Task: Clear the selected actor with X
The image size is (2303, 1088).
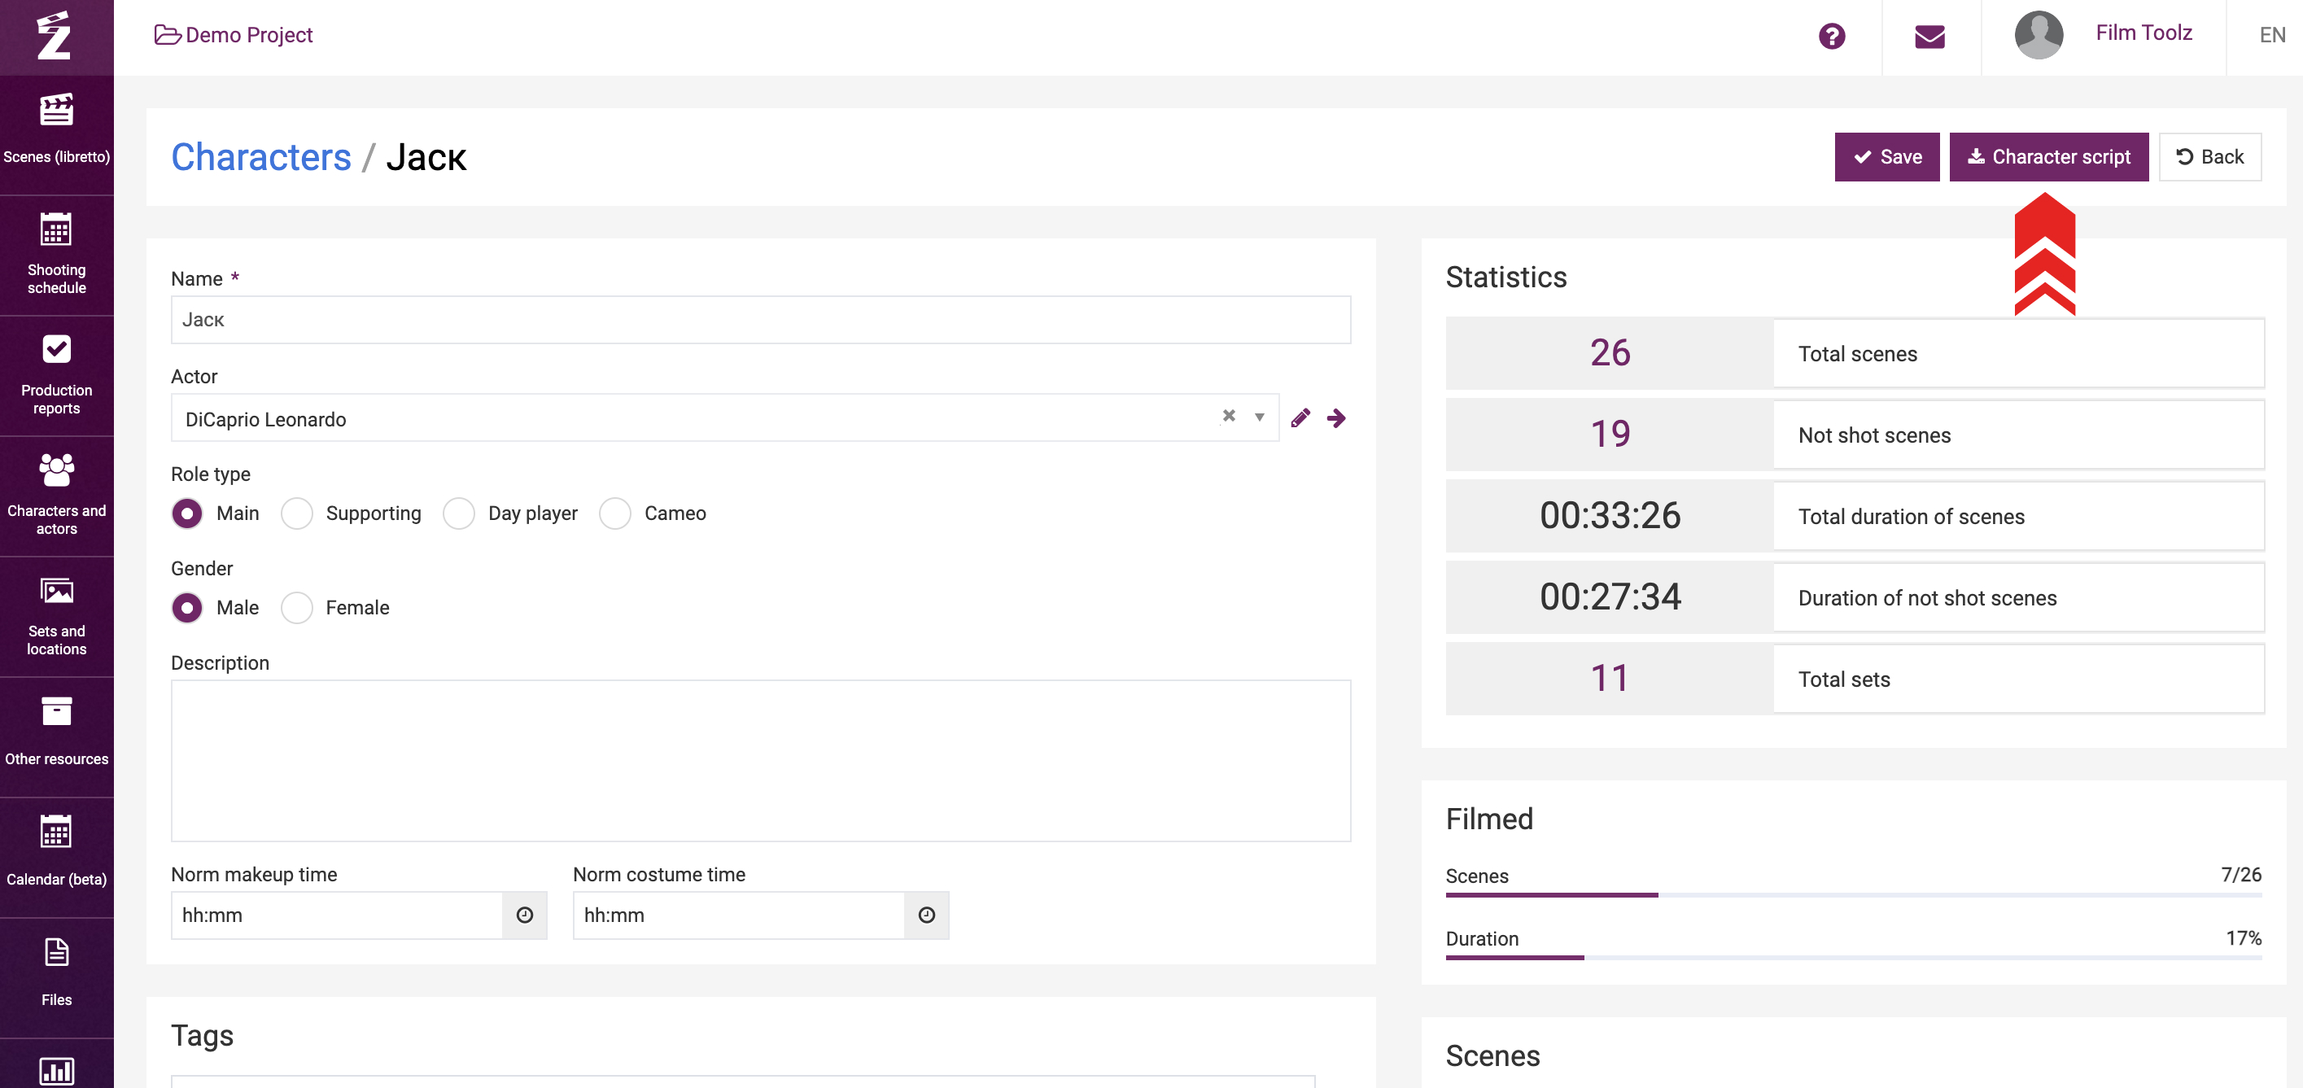Action: pyautogui.click(x=1228, y=416)
